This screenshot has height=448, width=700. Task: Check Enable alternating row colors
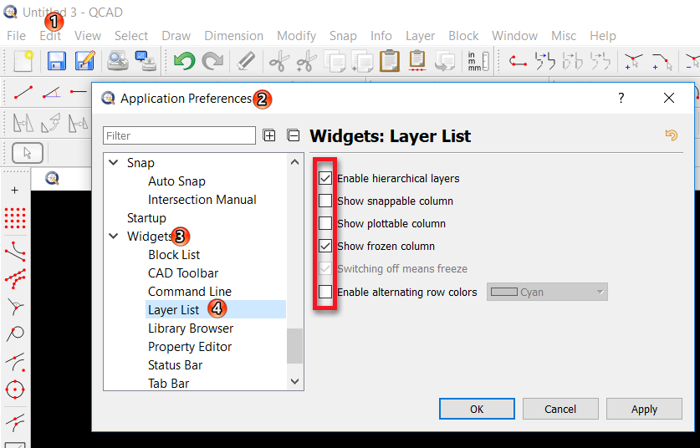point(325,292)
